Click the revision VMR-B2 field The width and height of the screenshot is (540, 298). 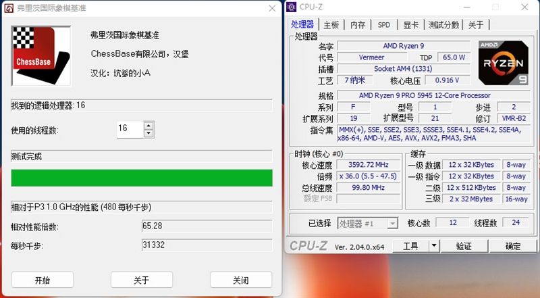click(x=514, y=118)
